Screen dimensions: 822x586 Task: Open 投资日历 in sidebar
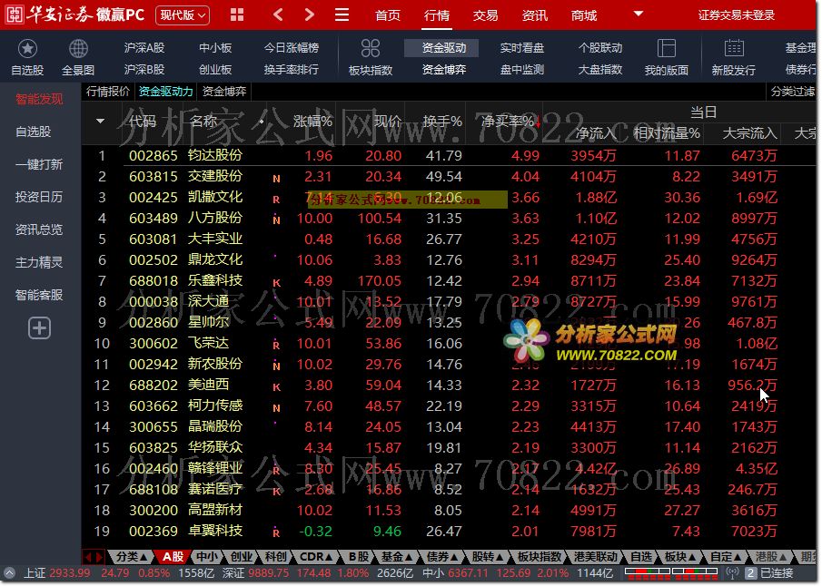39,197
